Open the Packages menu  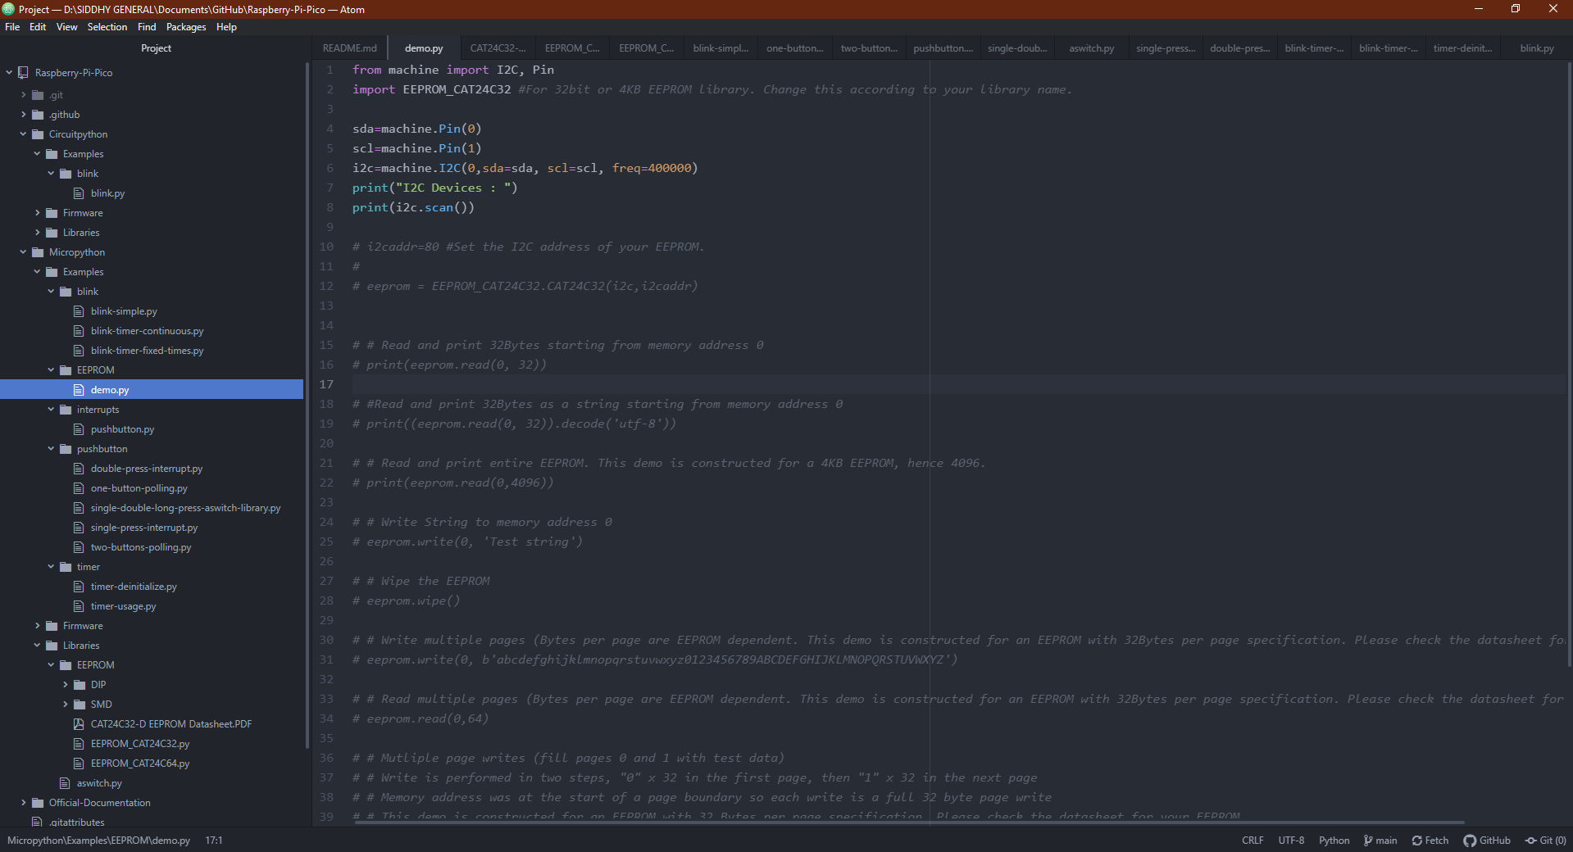(x=186, y=26)
